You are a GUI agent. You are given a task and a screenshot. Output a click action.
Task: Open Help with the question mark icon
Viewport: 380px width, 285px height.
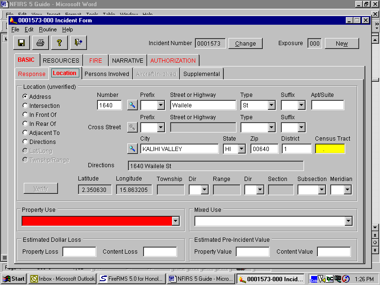(59, 43)
